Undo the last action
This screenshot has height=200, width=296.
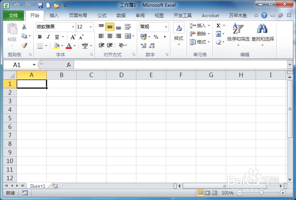(16, 6)
